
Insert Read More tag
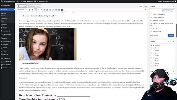point(56,10)
